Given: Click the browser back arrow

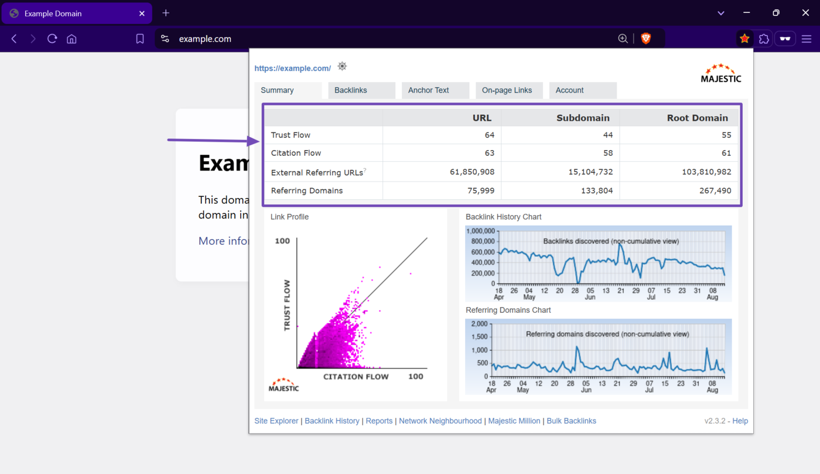Looking at the screenshot, I should click(x=14, y=39).
